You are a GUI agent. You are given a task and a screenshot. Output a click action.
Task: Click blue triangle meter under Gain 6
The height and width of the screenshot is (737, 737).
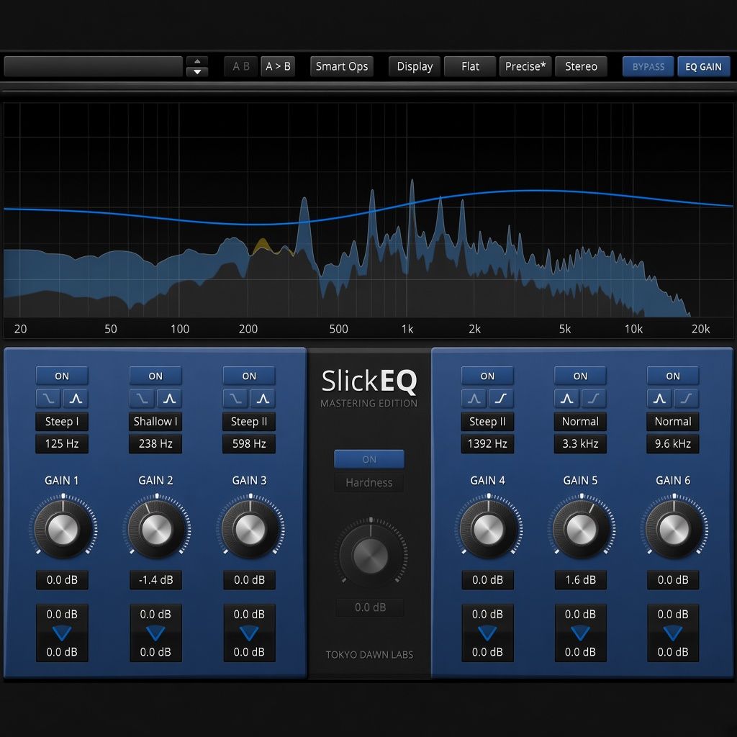pyautogui.click(x=673, y=633)
